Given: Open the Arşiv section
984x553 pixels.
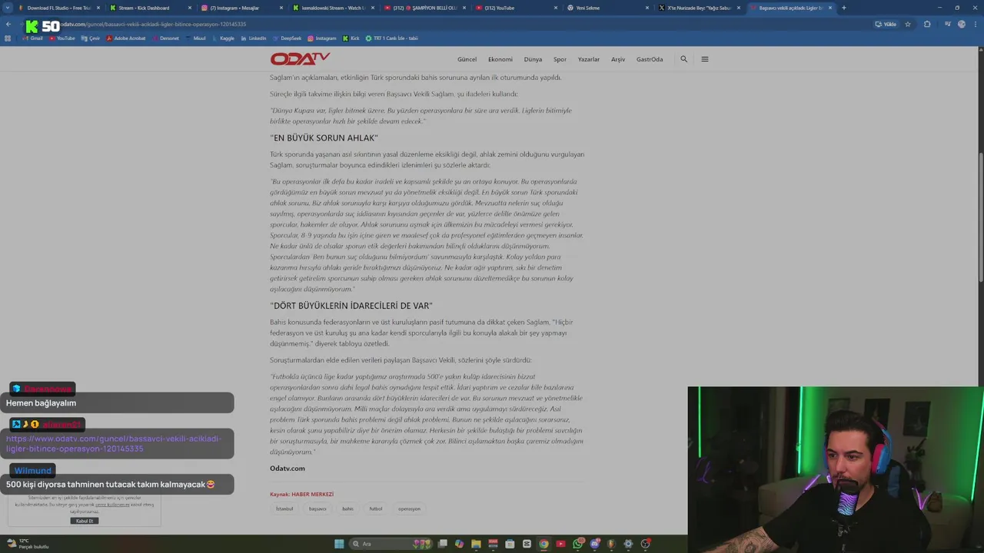Looking at the screenshot, I should coord(618,59).
